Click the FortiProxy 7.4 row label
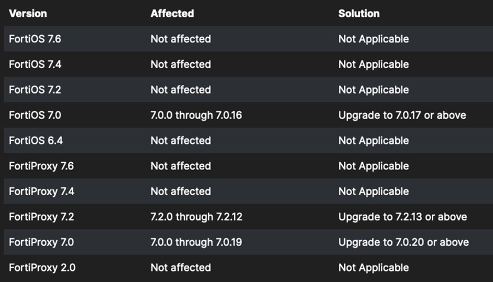The width and height of the screenshot is (493, 282). pyautogui.click(x=41, y=191)
